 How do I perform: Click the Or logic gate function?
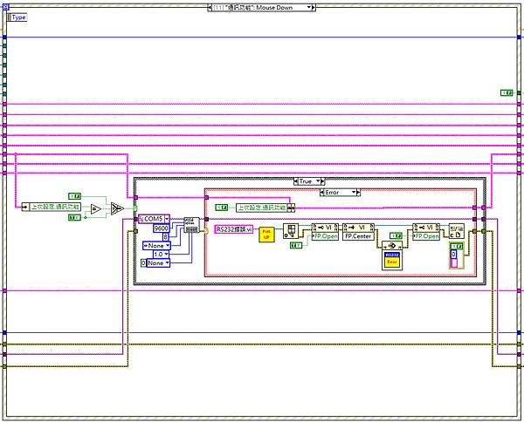[116, 209]
